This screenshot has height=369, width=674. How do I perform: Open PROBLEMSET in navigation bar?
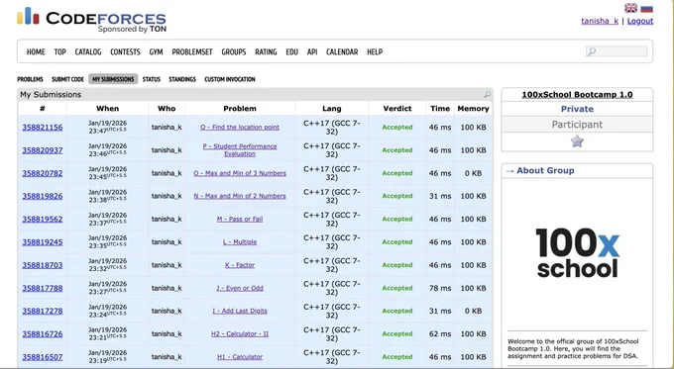tap(192, 51)
